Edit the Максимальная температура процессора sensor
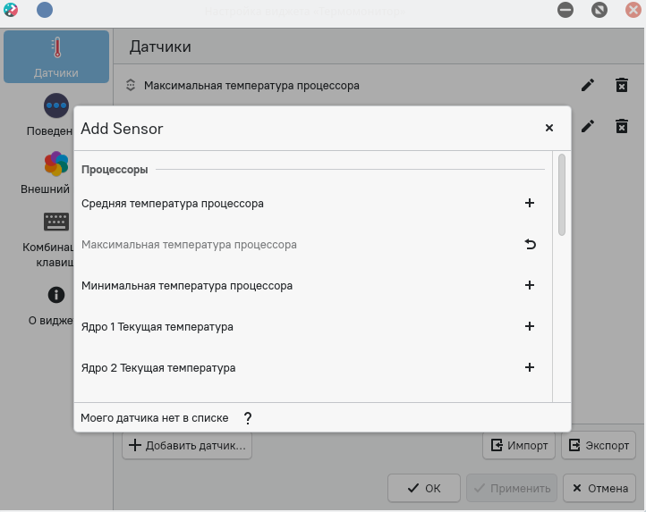 (x=588, y=85)
